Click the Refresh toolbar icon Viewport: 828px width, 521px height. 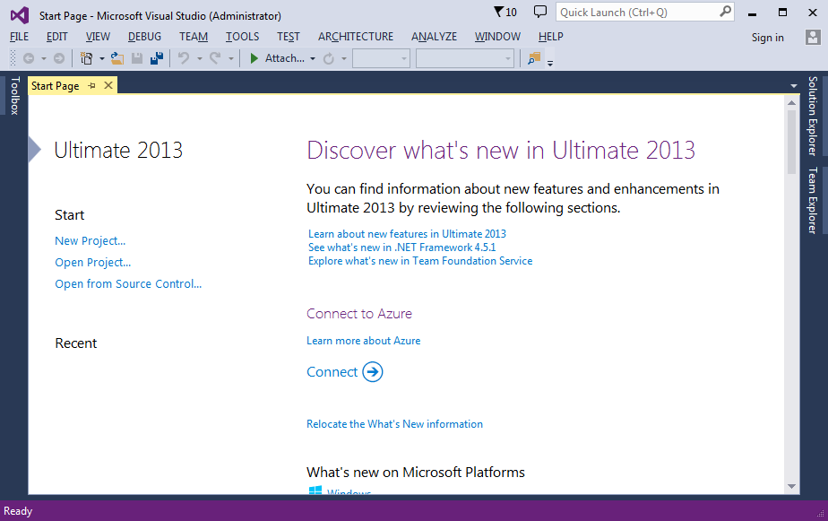[x=329, y=58]
